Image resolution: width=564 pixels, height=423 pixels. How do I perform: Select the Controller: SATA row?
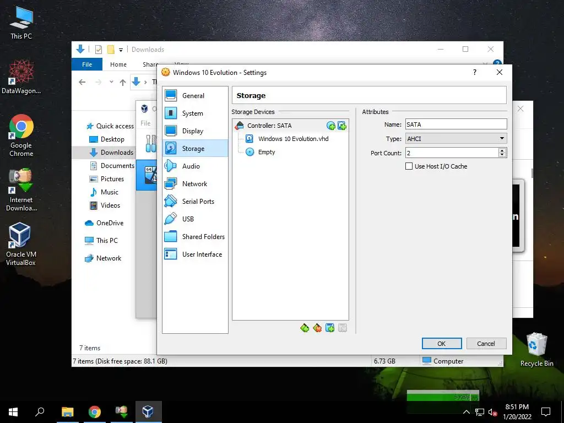[291, 126]
